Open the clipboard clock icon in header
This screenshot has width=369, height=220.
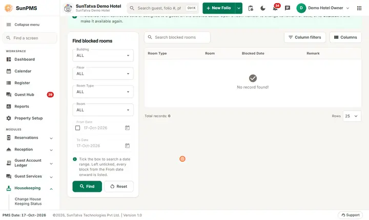click(x=251, y=8)
